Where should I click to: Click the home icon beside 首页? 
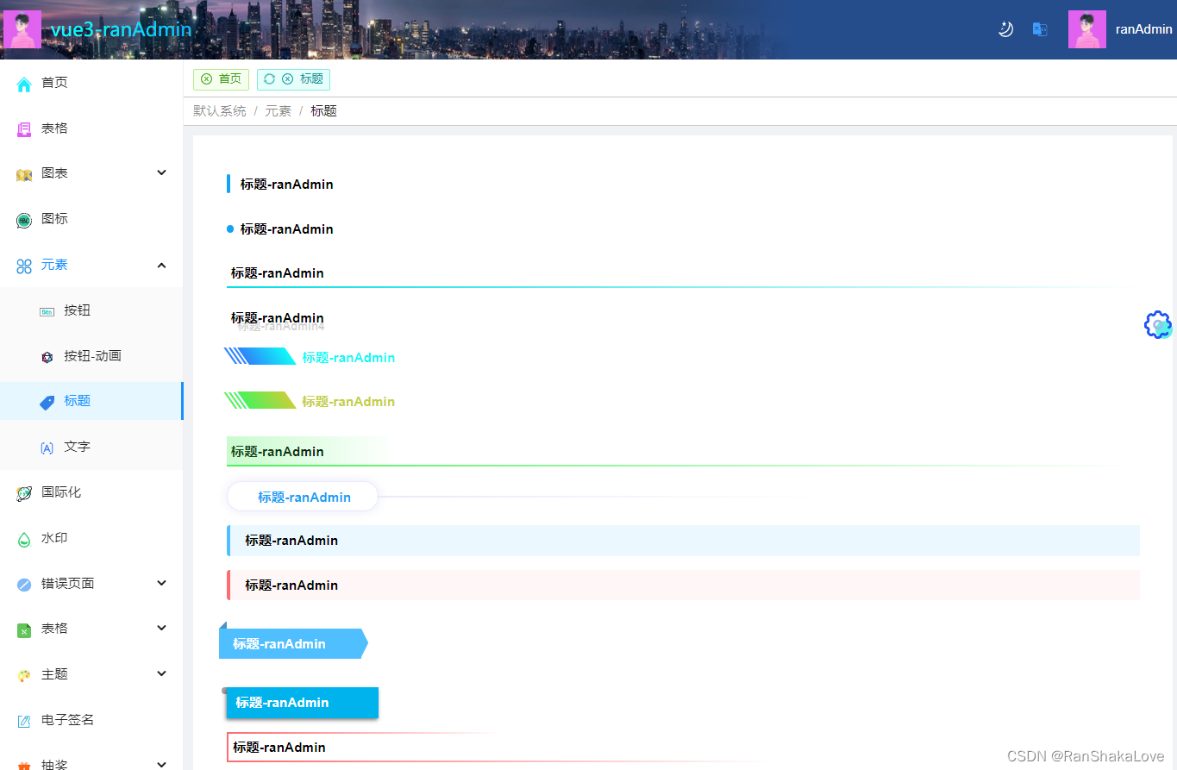pyautogui.click(x=24, y=84)
